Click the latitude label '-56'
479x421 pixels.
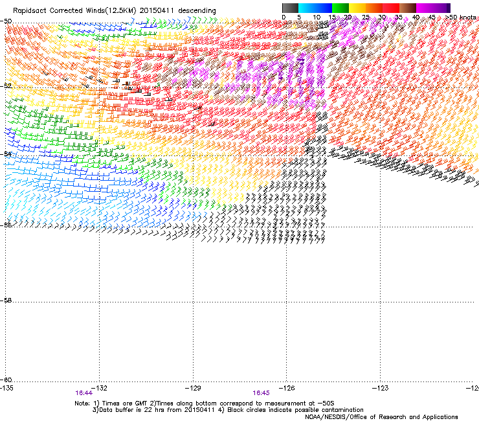[6, 225]
